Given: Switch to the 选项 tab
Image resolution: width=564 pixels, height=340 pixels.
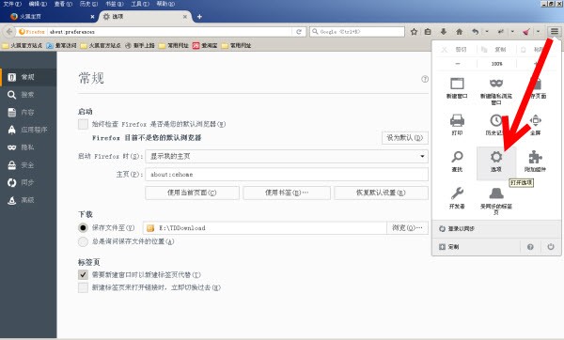Looking at the screenshot, I should point(145,17).
